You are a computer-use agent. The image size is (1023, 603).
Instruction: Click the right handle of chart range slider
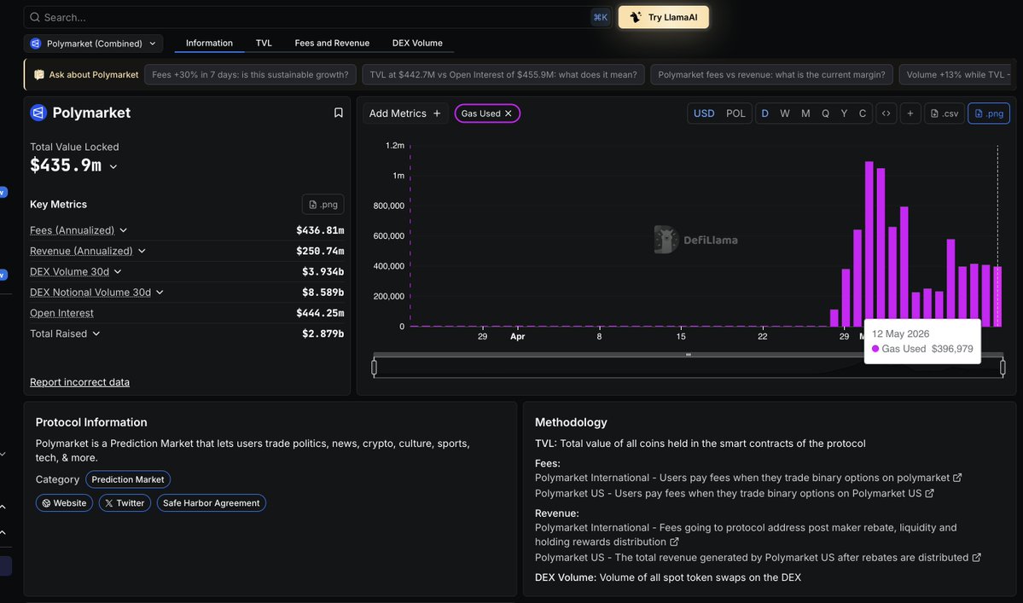1003,368
